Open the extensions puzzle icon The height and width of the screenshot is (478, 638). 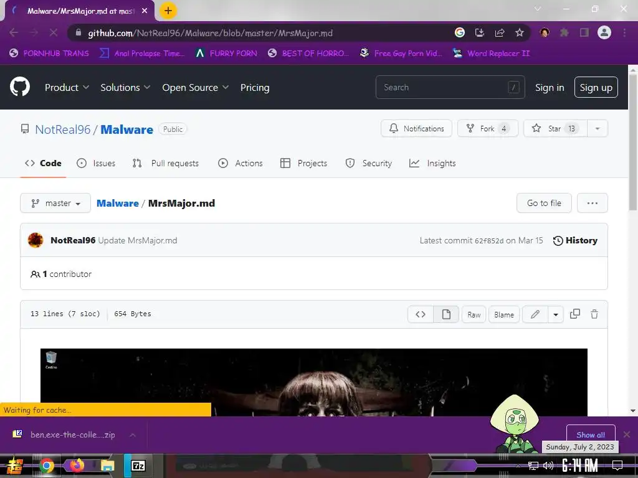pyautogui.click(x=564, y=32)
